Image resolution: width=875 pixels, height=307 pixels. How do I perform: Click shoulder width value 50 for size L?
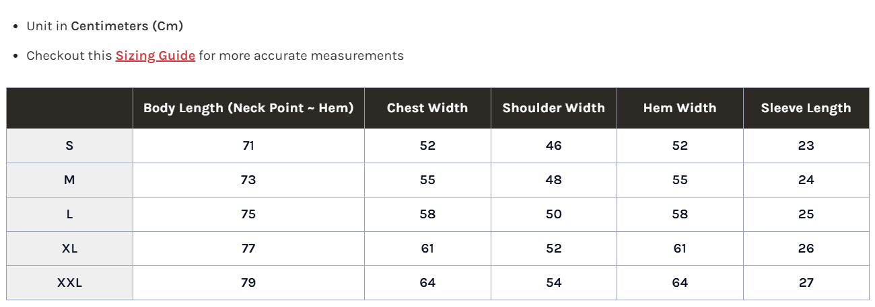pyautogui.click(x=553, y=214)
